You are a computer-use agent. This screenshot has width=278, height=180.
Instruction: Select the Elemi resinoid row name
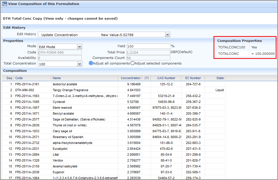tap(62, 108)
